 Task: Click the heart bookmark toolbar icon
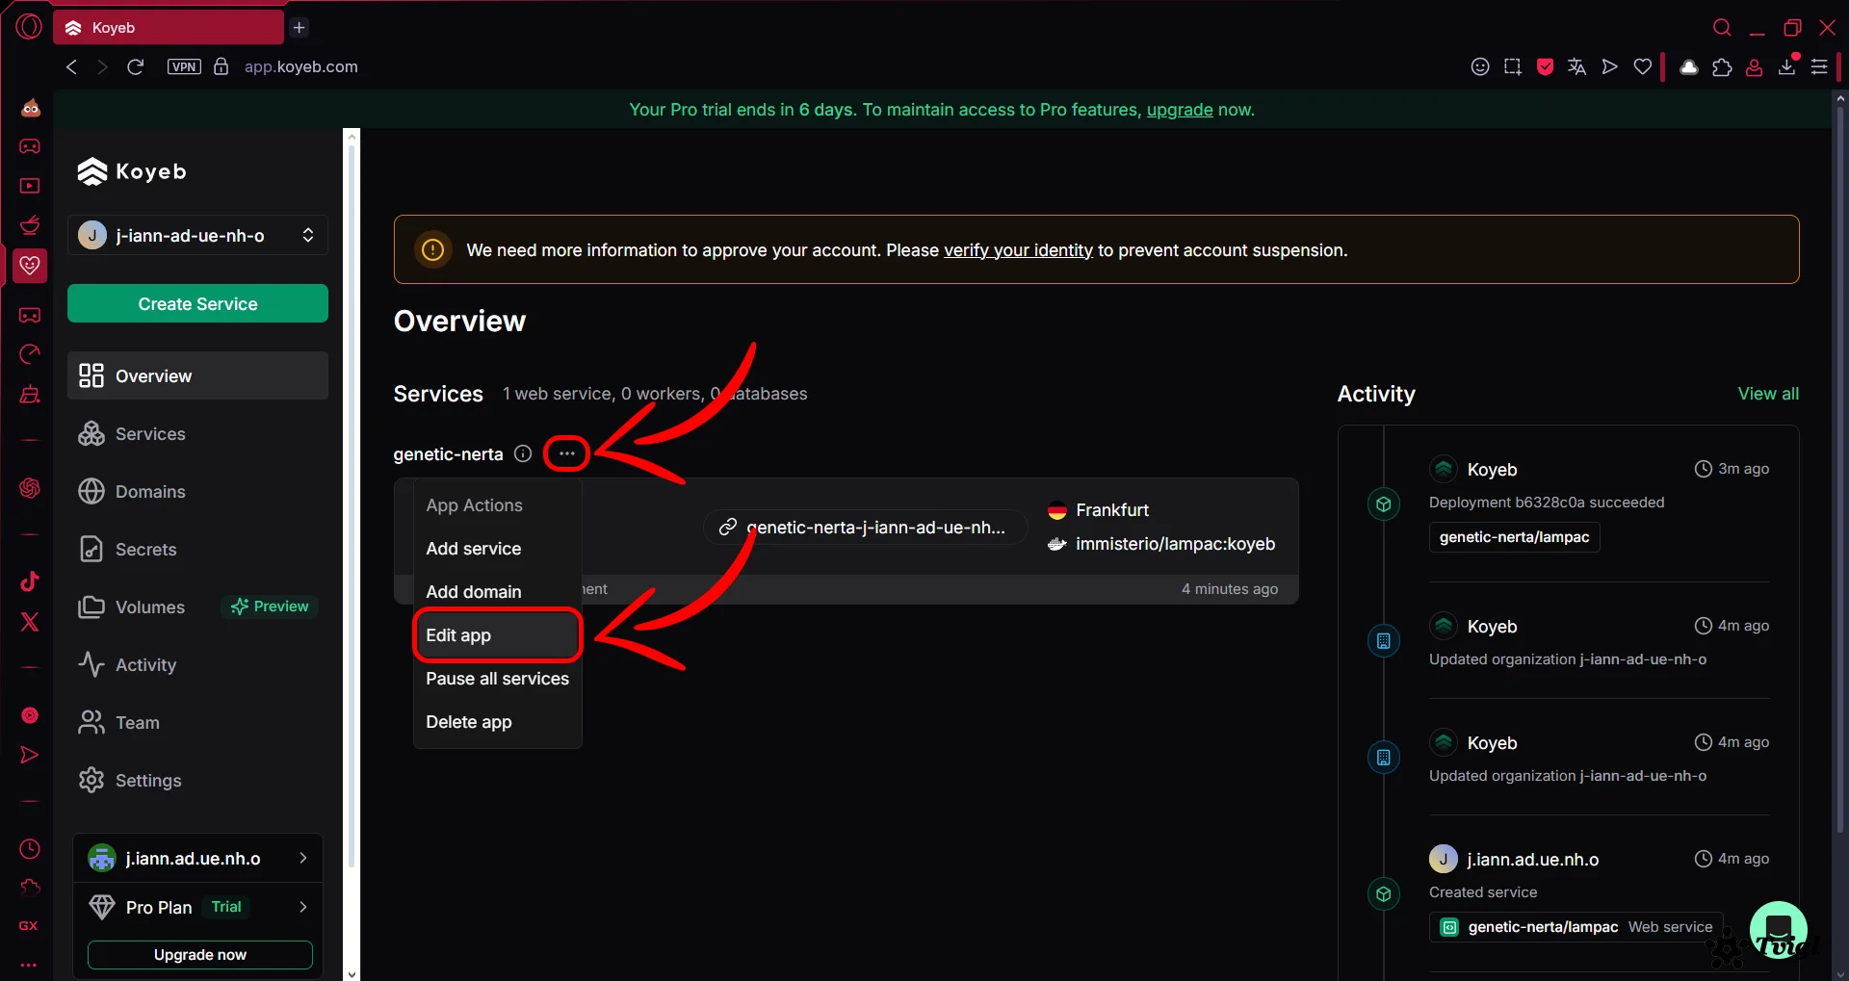point(1643,66)
